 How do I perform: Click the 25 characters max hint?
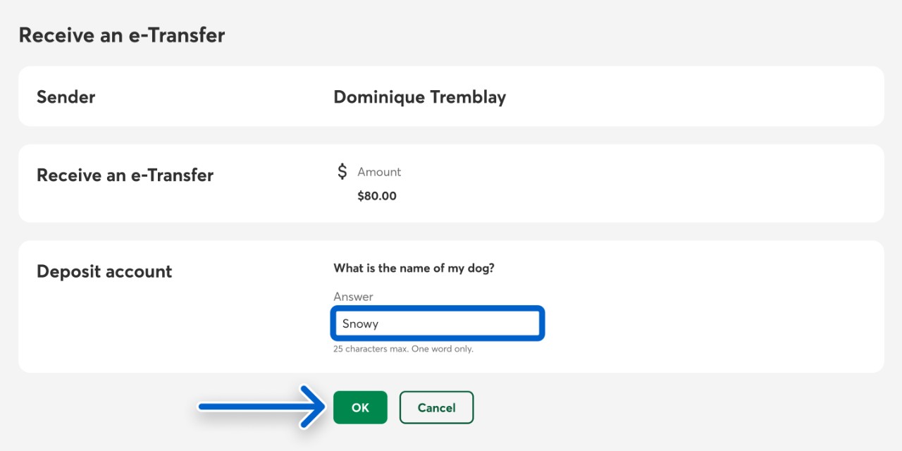pyautogui.click(x=369, y=349)
